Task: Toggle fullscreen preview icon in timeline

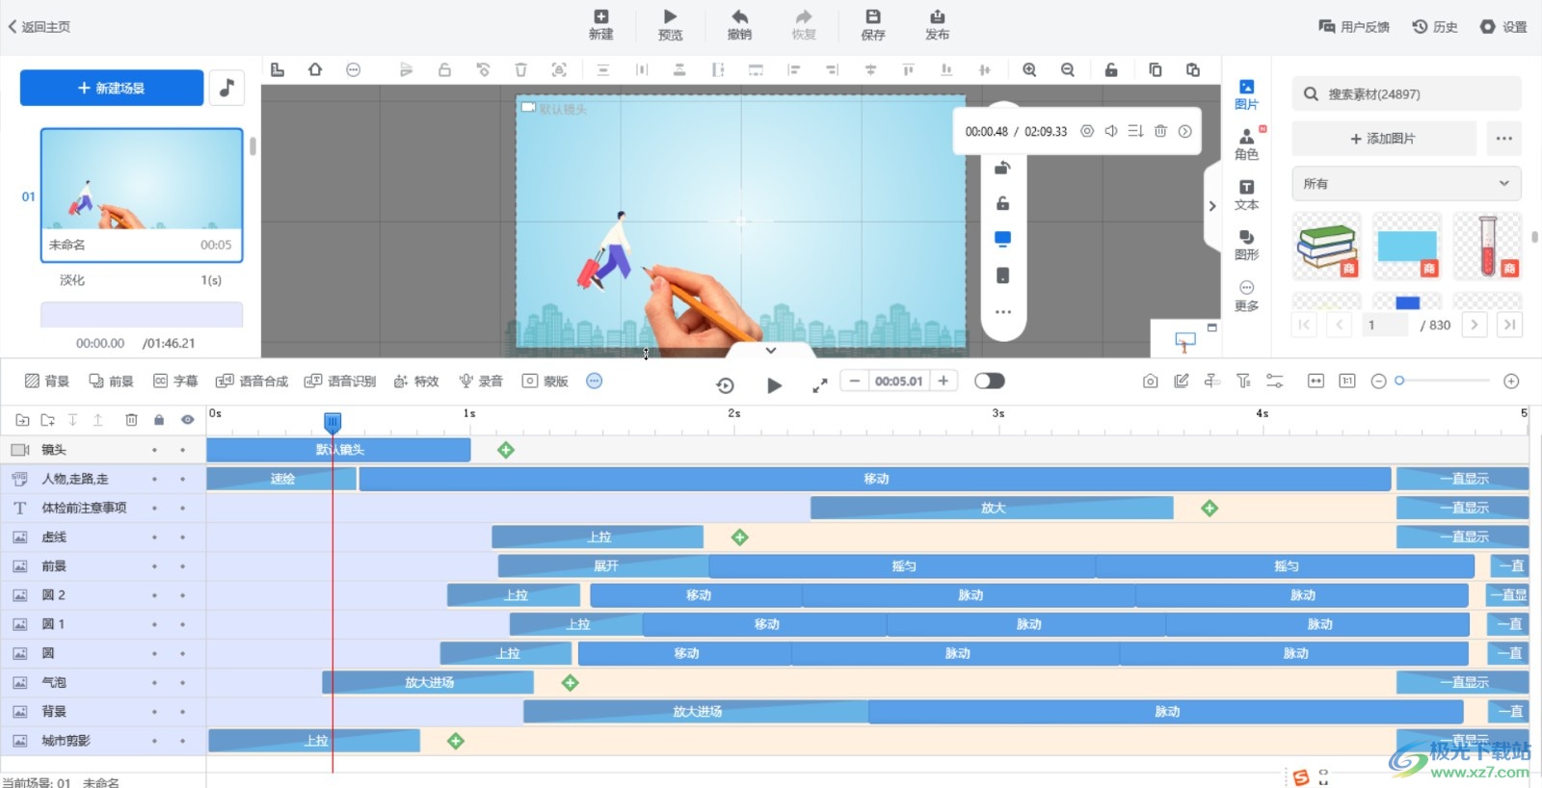Action: 820,385
